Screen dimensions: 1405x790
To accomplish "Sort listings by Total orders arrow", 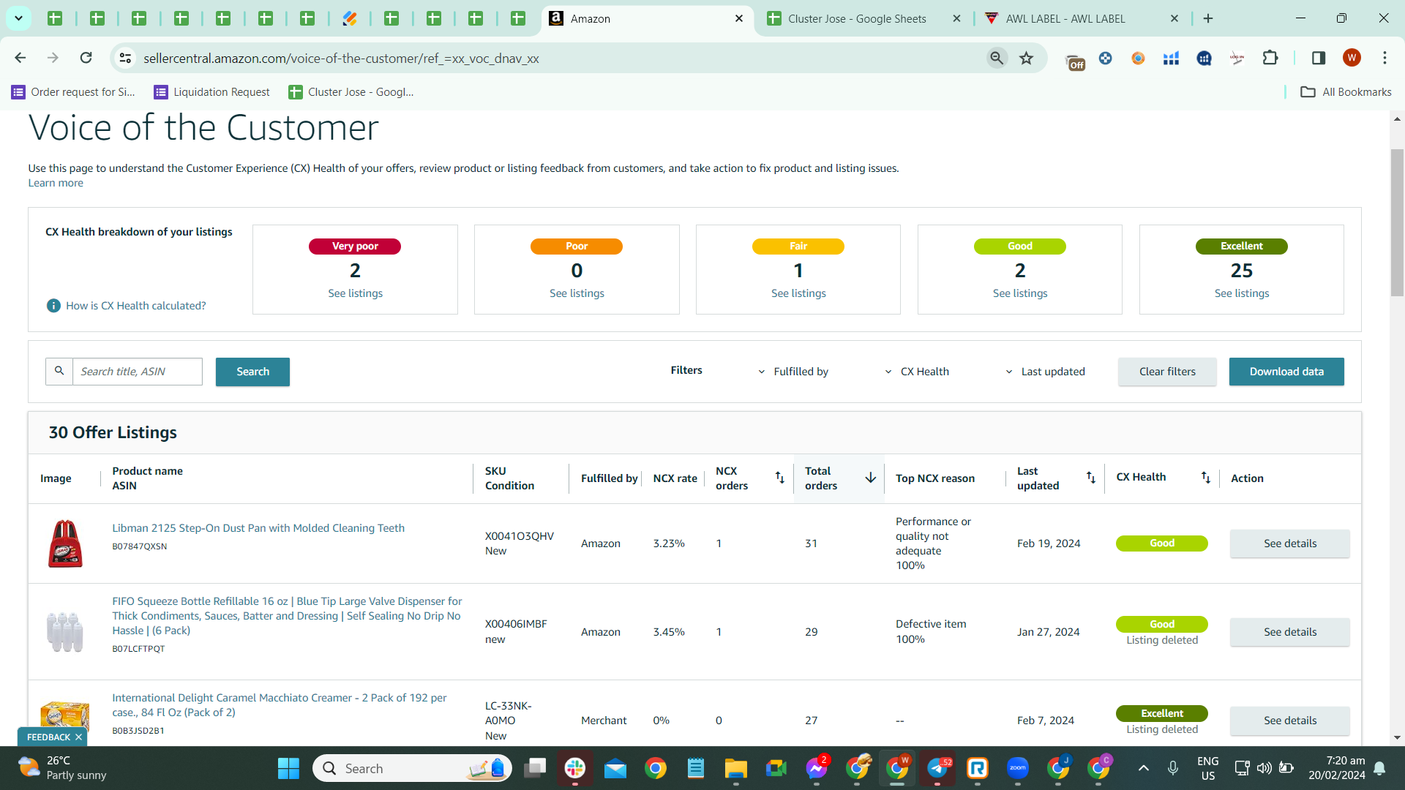I will click(871, 478).
